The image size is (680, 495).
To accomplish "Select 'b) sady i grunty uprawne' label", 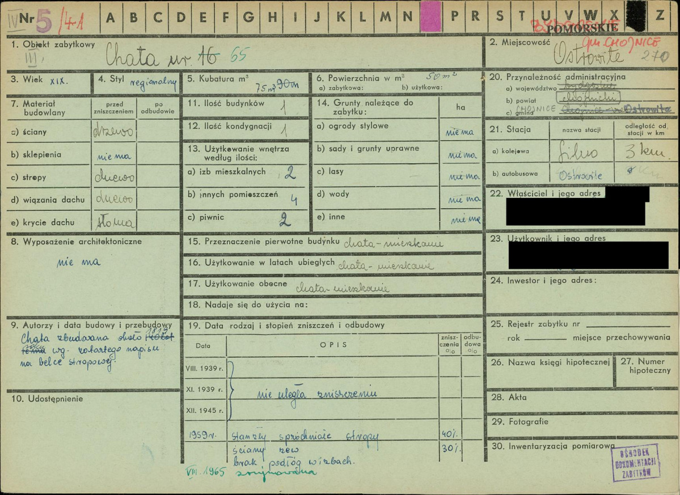I will pyautogui.click(x=368, y=149).
